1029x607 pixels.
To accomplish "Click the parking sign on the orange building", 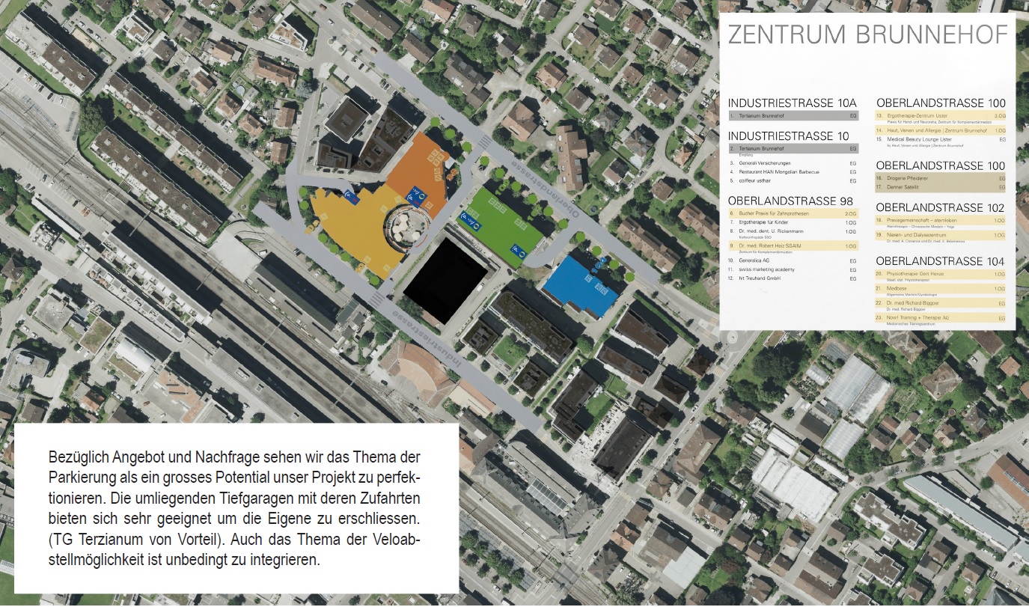I will (416, 196).
